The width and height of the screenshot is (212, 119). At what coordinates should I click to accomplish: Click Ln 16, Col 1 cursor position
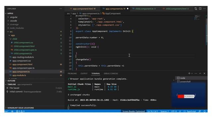(x=153, y=111)
